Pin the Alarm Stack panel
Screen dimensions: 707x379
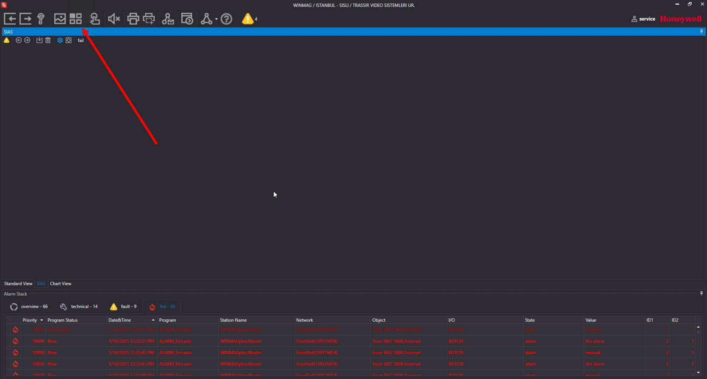[x=701, y=293]
